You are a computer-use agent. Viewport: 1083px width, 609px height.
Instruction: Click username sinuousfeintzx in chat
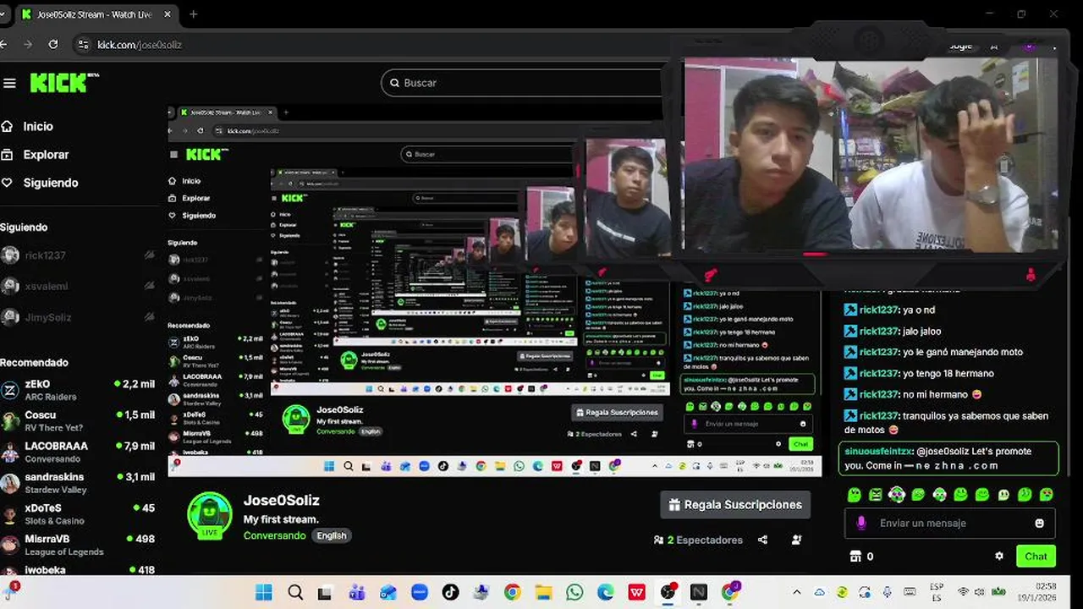(x=878, y=451)
